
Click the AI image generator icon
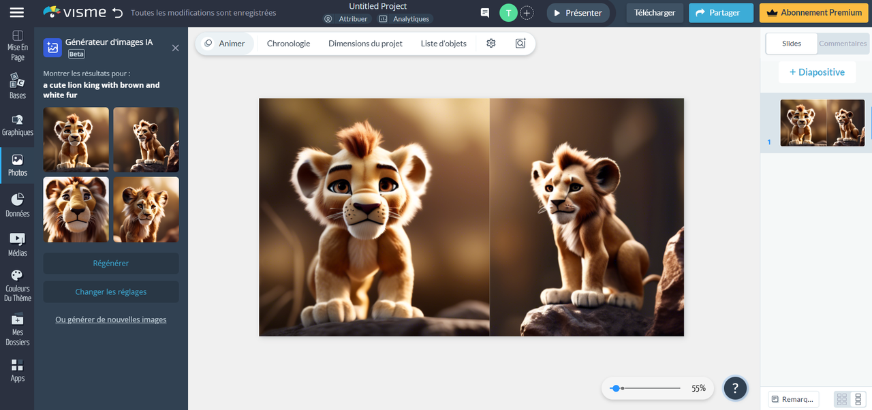coord(52,48)
